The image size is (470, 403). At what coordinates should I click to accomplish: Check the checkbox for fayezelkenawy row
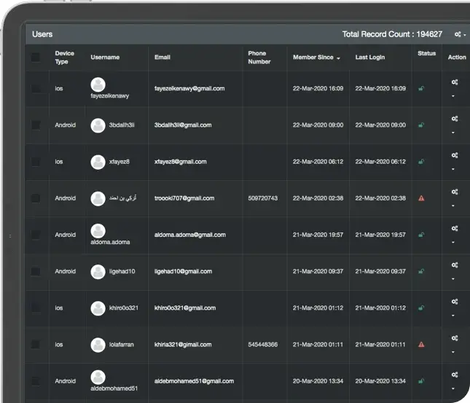point(36,88)
